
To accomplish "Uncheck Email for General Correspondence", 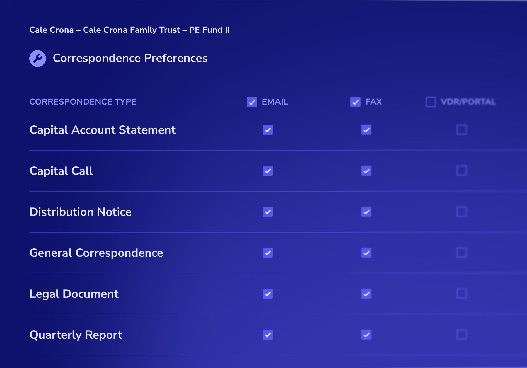I will (x=268, y=253).
